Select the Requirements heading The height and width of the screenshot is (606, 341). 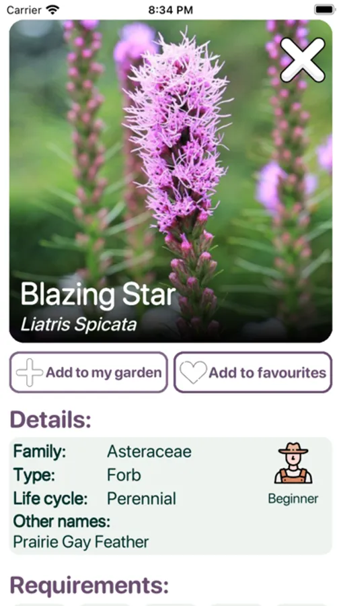pos(89,586)
